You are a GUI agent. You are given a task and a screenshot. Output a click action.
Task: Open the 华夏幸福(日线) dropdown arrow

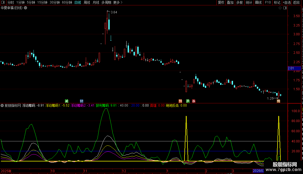25,8
